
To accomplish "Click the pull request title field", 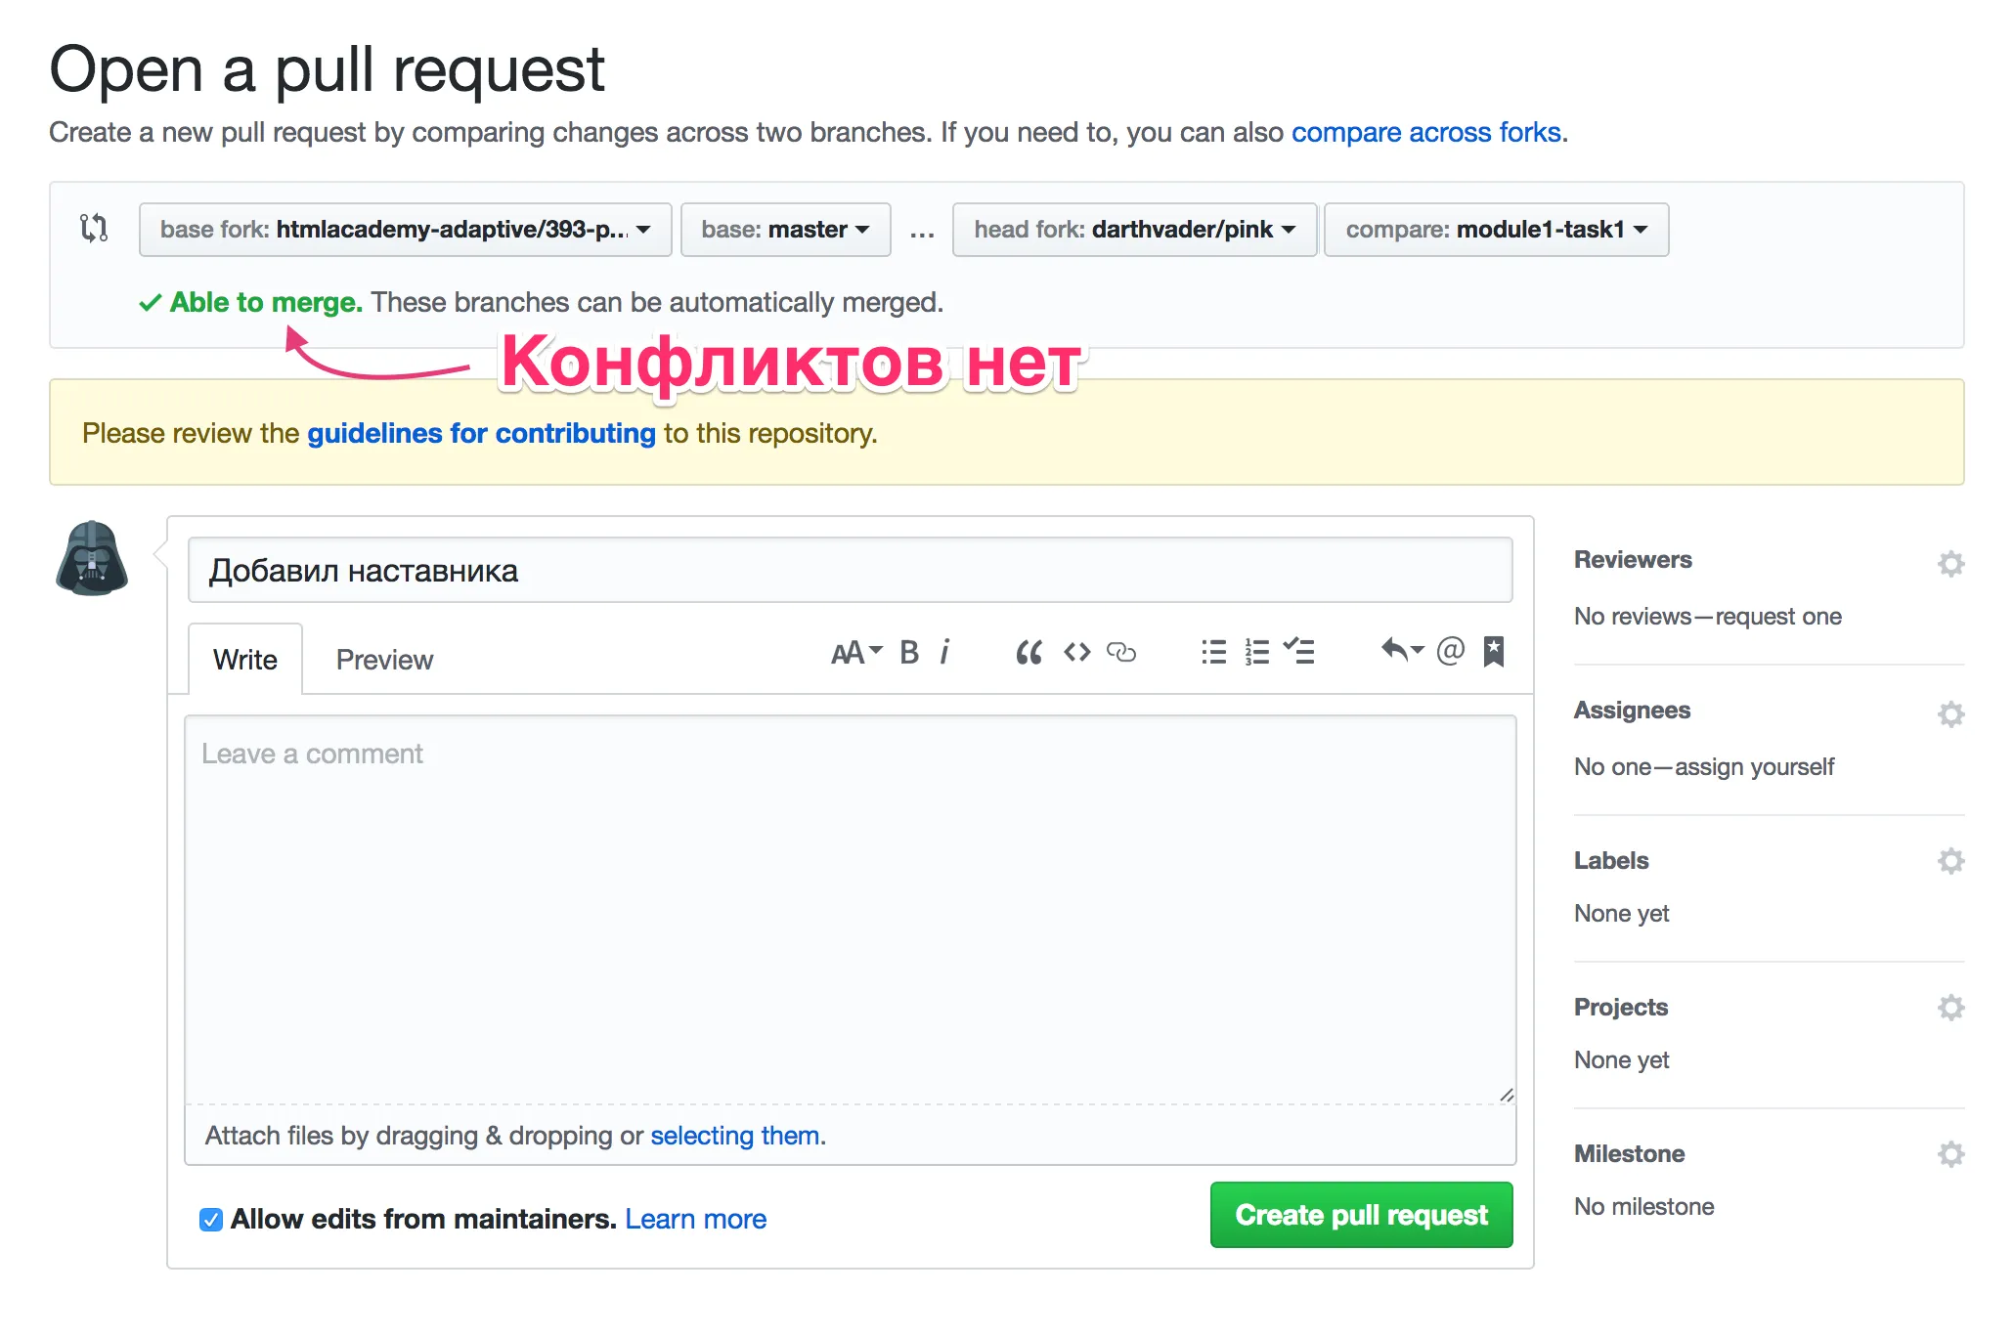I will (x=849, y=571).
